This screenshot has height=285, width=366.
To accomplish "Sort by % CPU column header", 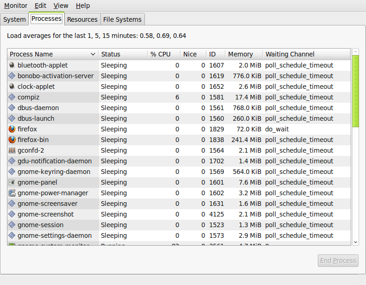I will tap(164, 54).
